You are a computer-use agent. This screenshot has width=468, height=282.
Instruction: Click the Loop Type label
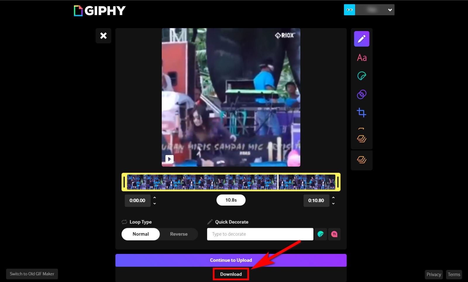(140, 222)
